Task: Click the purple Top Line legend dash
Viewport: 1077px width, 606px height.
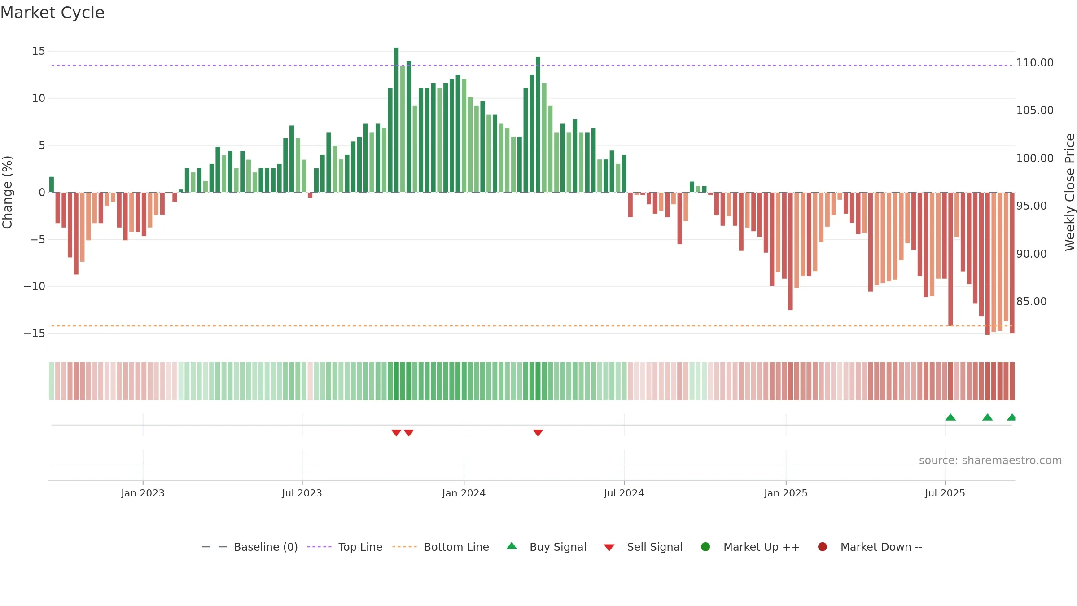Action: point(319,547)
